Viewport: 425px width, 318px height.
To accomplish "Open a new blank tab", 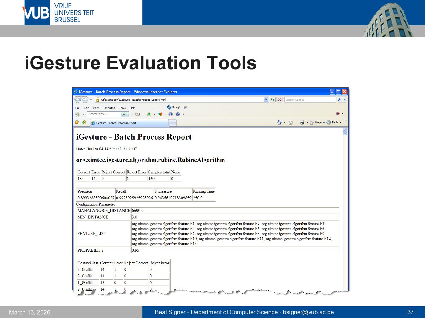I will click(x=173, y=123).
